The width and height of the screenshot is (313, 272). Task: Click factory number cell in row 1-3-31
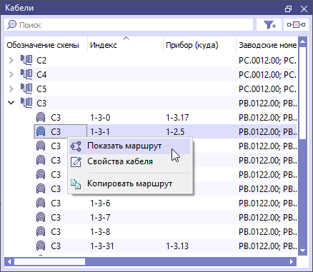[x=267, y=246]
